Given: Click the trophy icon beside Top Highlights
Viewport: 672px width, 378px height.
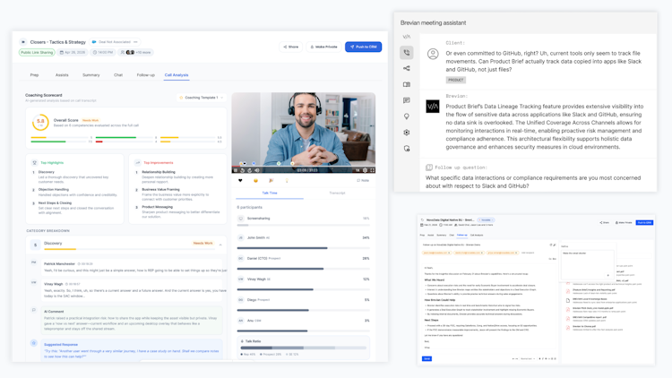Looking at the screenshot, I should (x=34, y=163).
